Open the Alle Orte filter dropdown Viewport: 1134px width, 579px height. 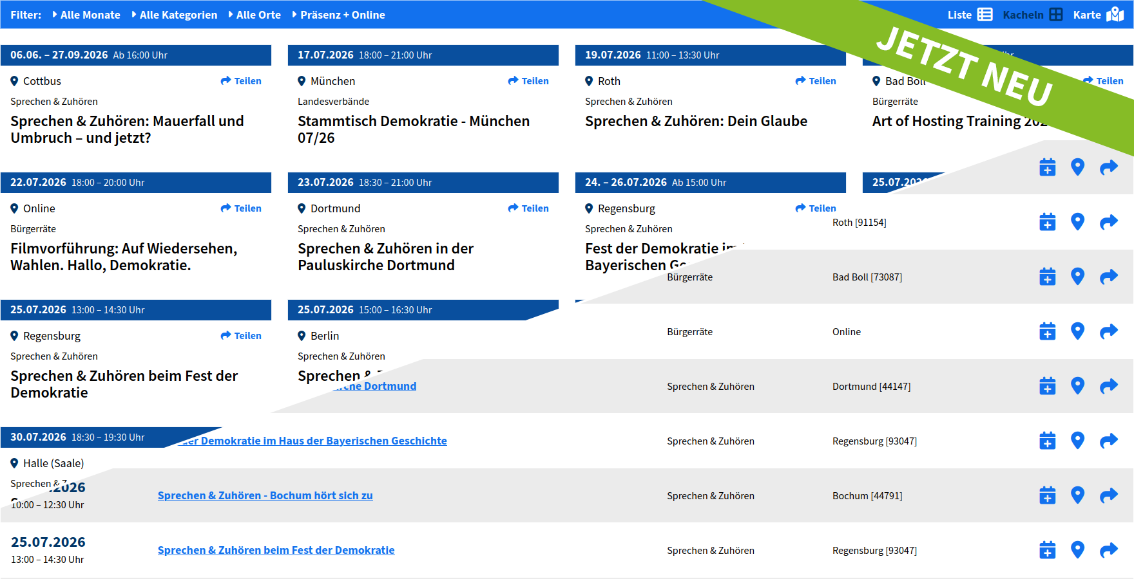point(255,15)
